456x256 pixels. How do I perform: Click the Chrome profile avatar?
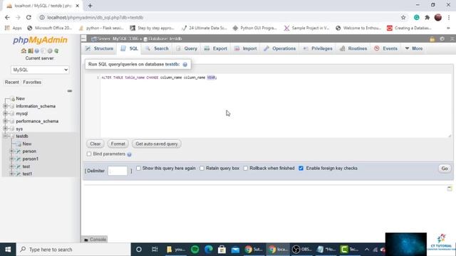click(x=438, y=17)
